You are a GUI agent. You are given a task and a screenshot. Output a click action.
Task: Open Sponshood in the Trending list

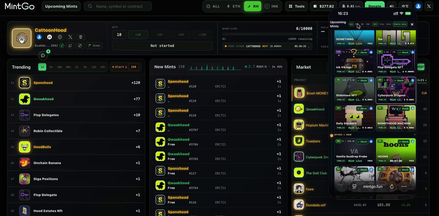76,83
